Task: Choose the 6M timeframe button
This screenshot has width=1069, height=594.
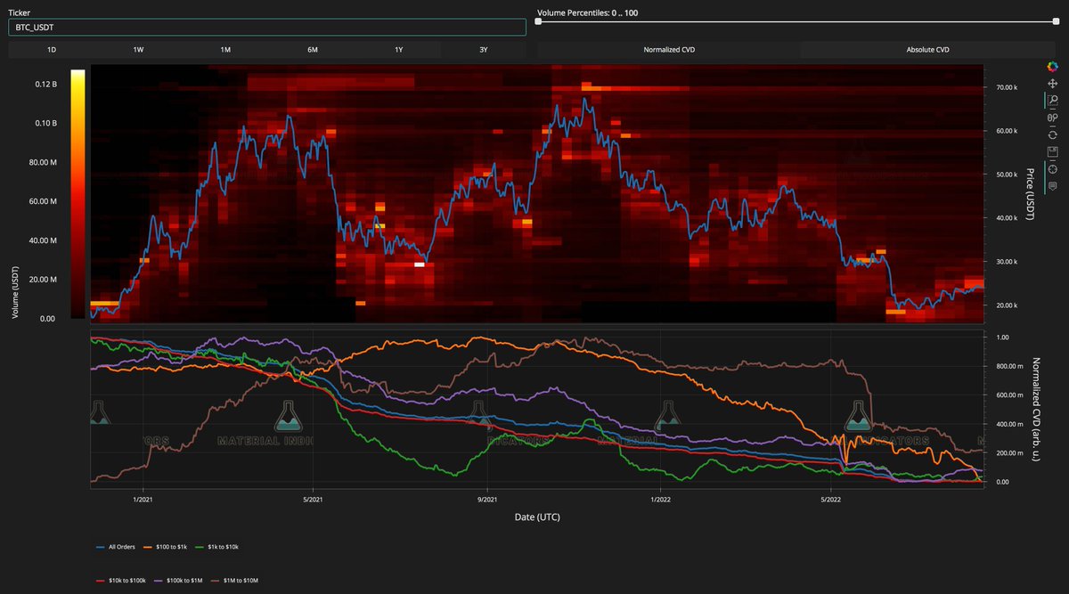Action: [x=311, y=49]
